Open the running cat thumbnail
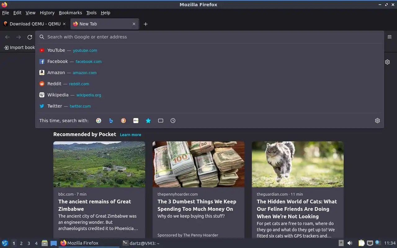Image resolution: width=397 pixels, height=248 pixels. 298,164
